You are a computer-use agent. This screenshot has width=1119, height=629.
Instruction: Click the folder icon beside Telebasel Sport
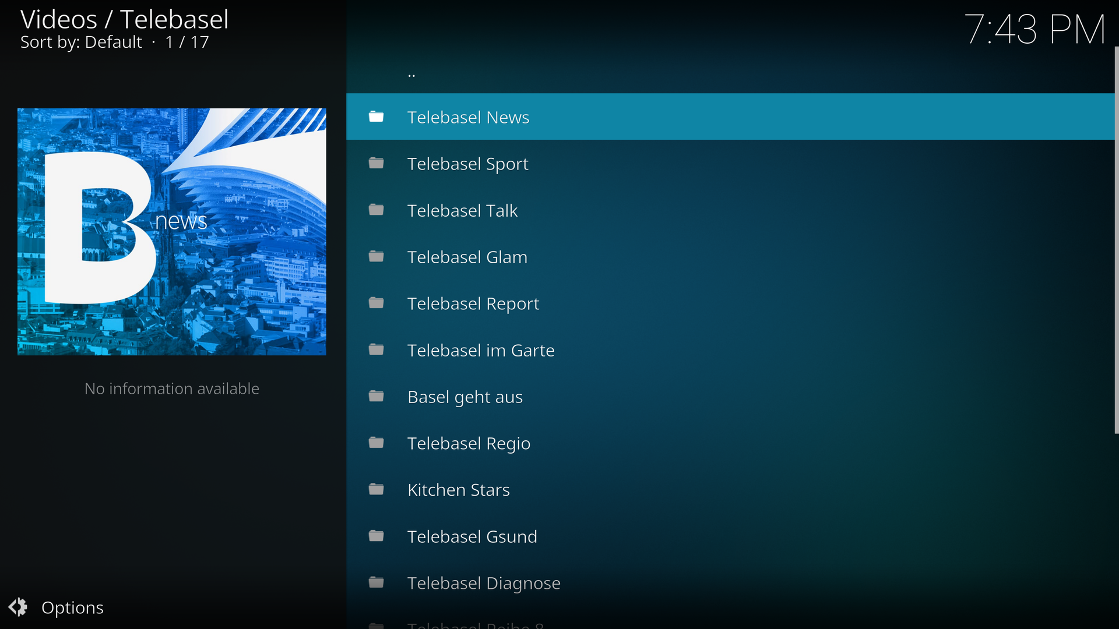pos(376,164)
